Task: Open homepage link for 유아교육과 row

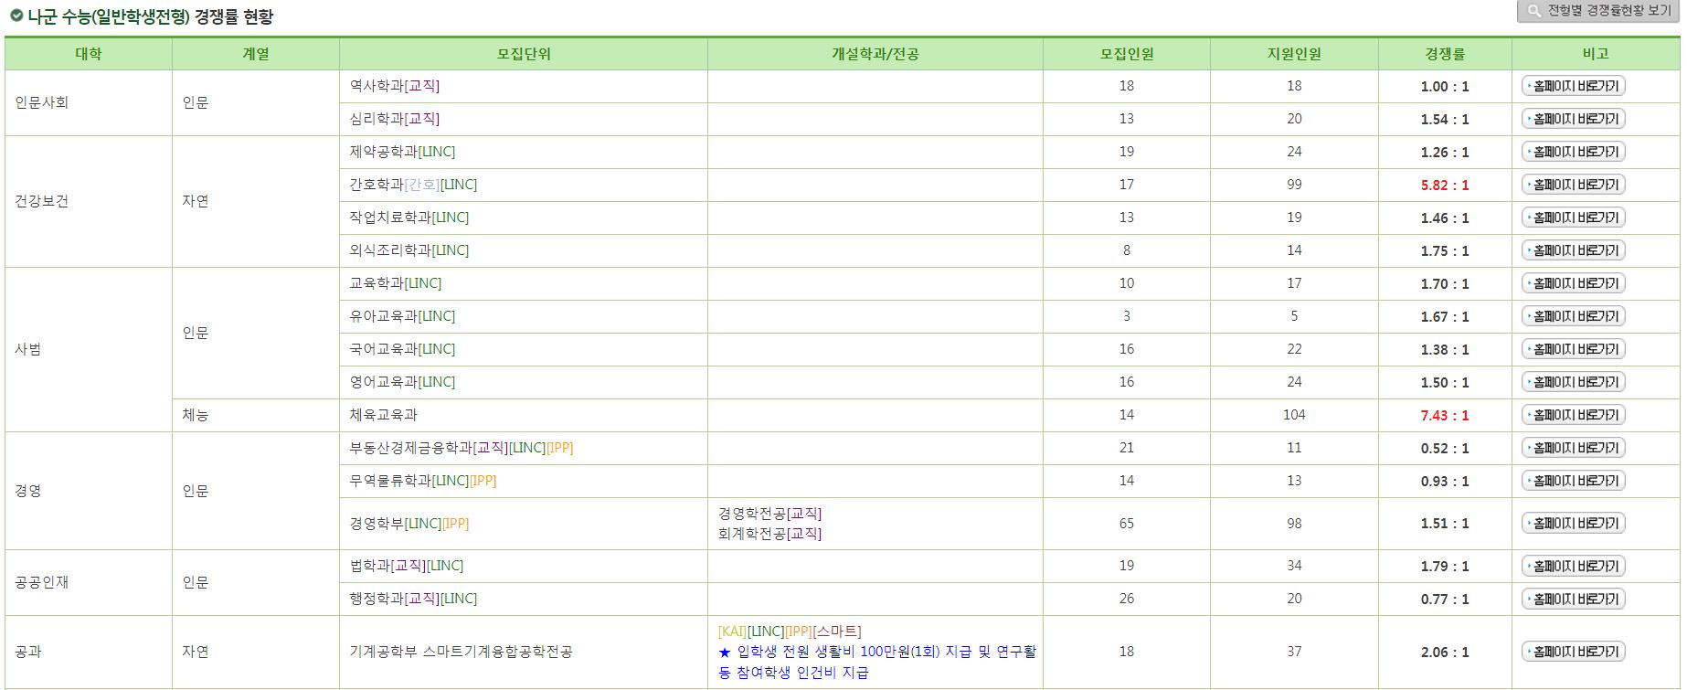Action: point(1573,316)
